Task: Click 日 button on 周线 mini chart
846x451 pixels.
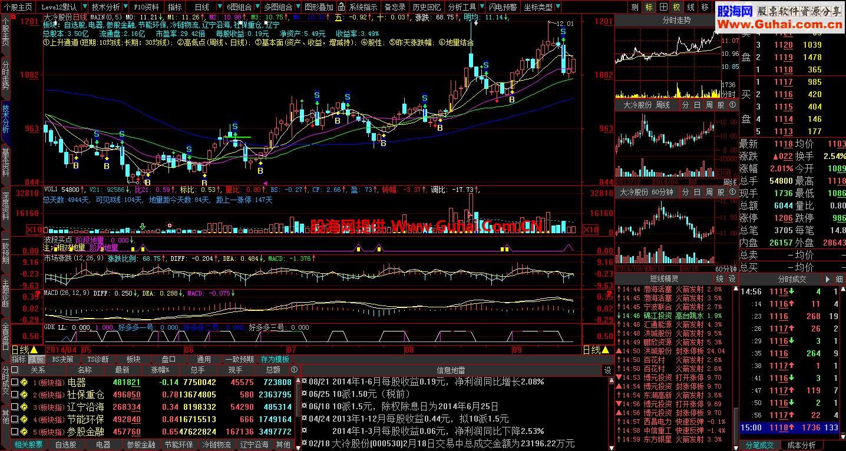Action: (697, 105)
